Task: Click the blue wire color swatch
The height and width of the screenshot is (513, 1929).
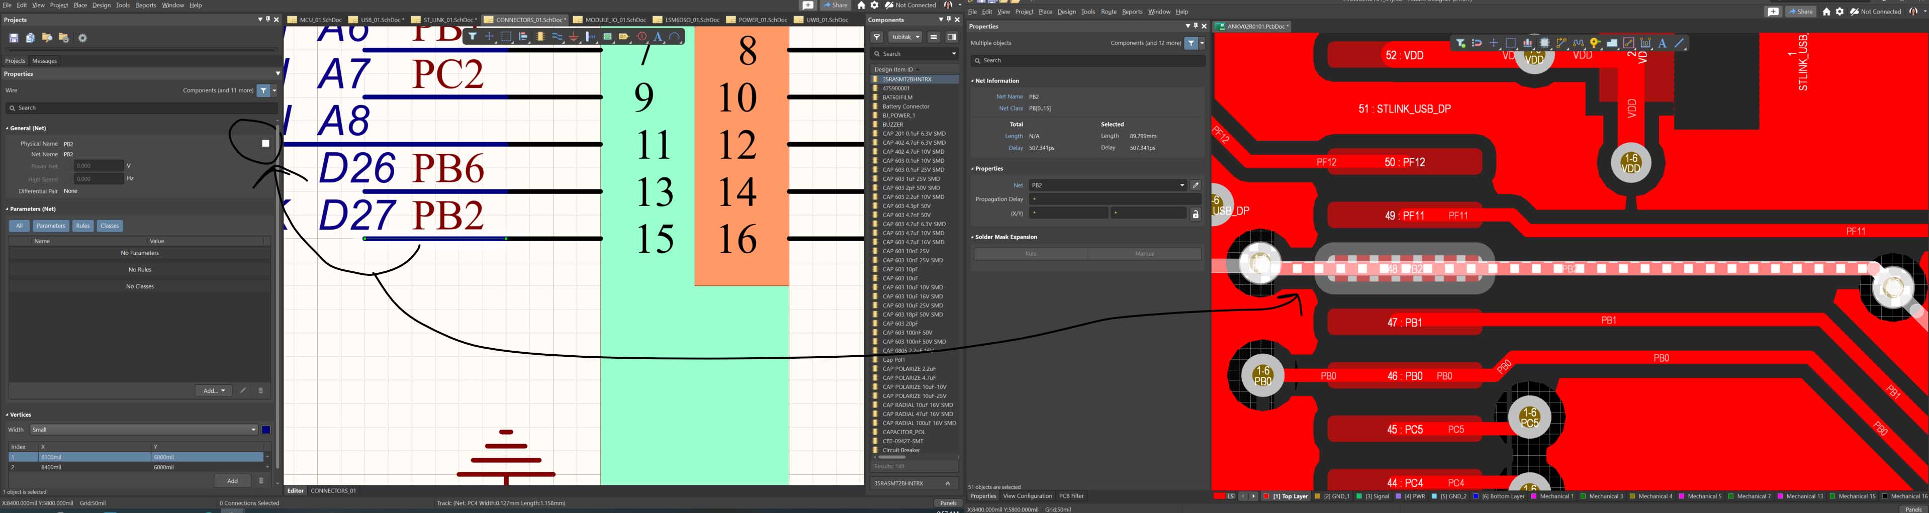Action: (266, 430)
